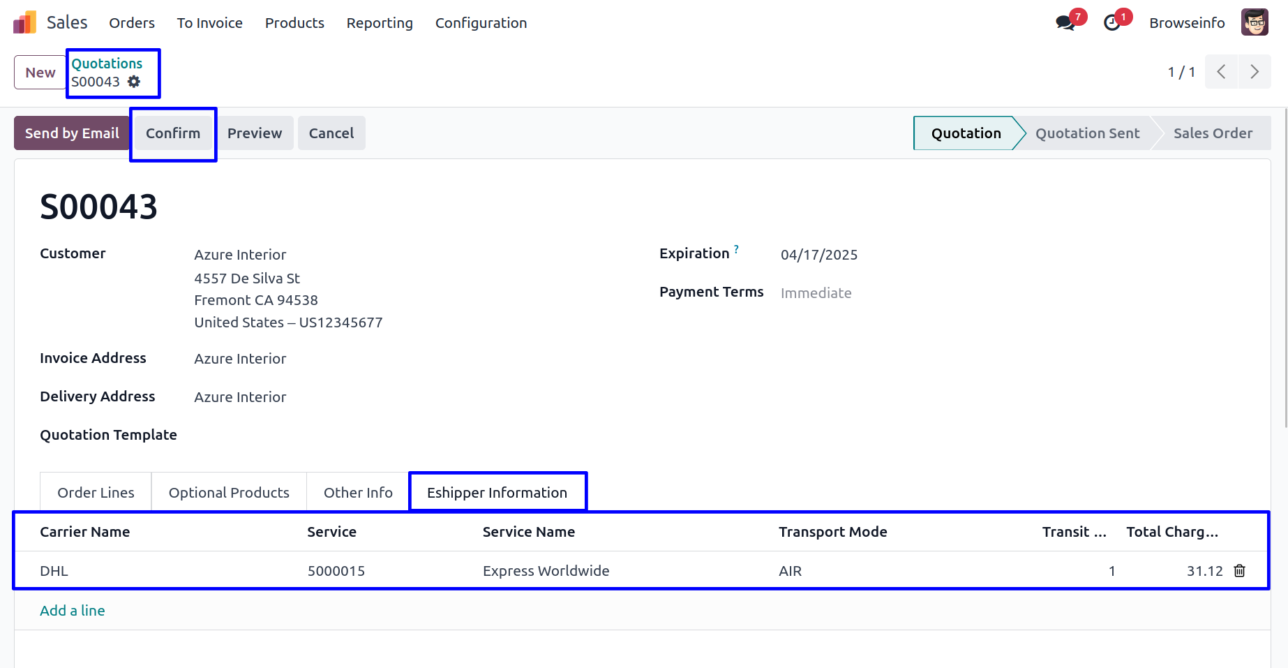Click the user avatar picture
The height and width of the screenshot is (668, 1288).
pos(1254,22)
